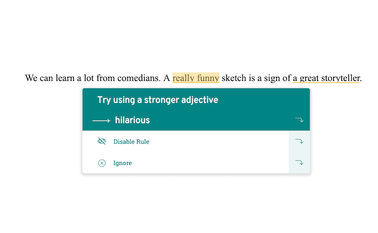Click the curved arrow right of Ignore

click(299, 163)
